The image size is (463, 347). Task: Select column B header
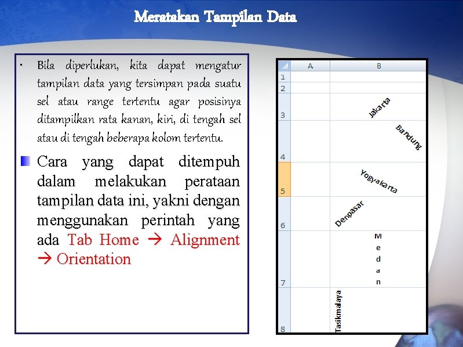(x=378, y=66)
